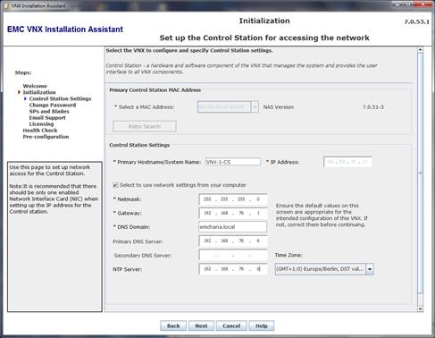The image size is (435, 338).
Task: Click the Steps heading
Action: pos(23,72)
